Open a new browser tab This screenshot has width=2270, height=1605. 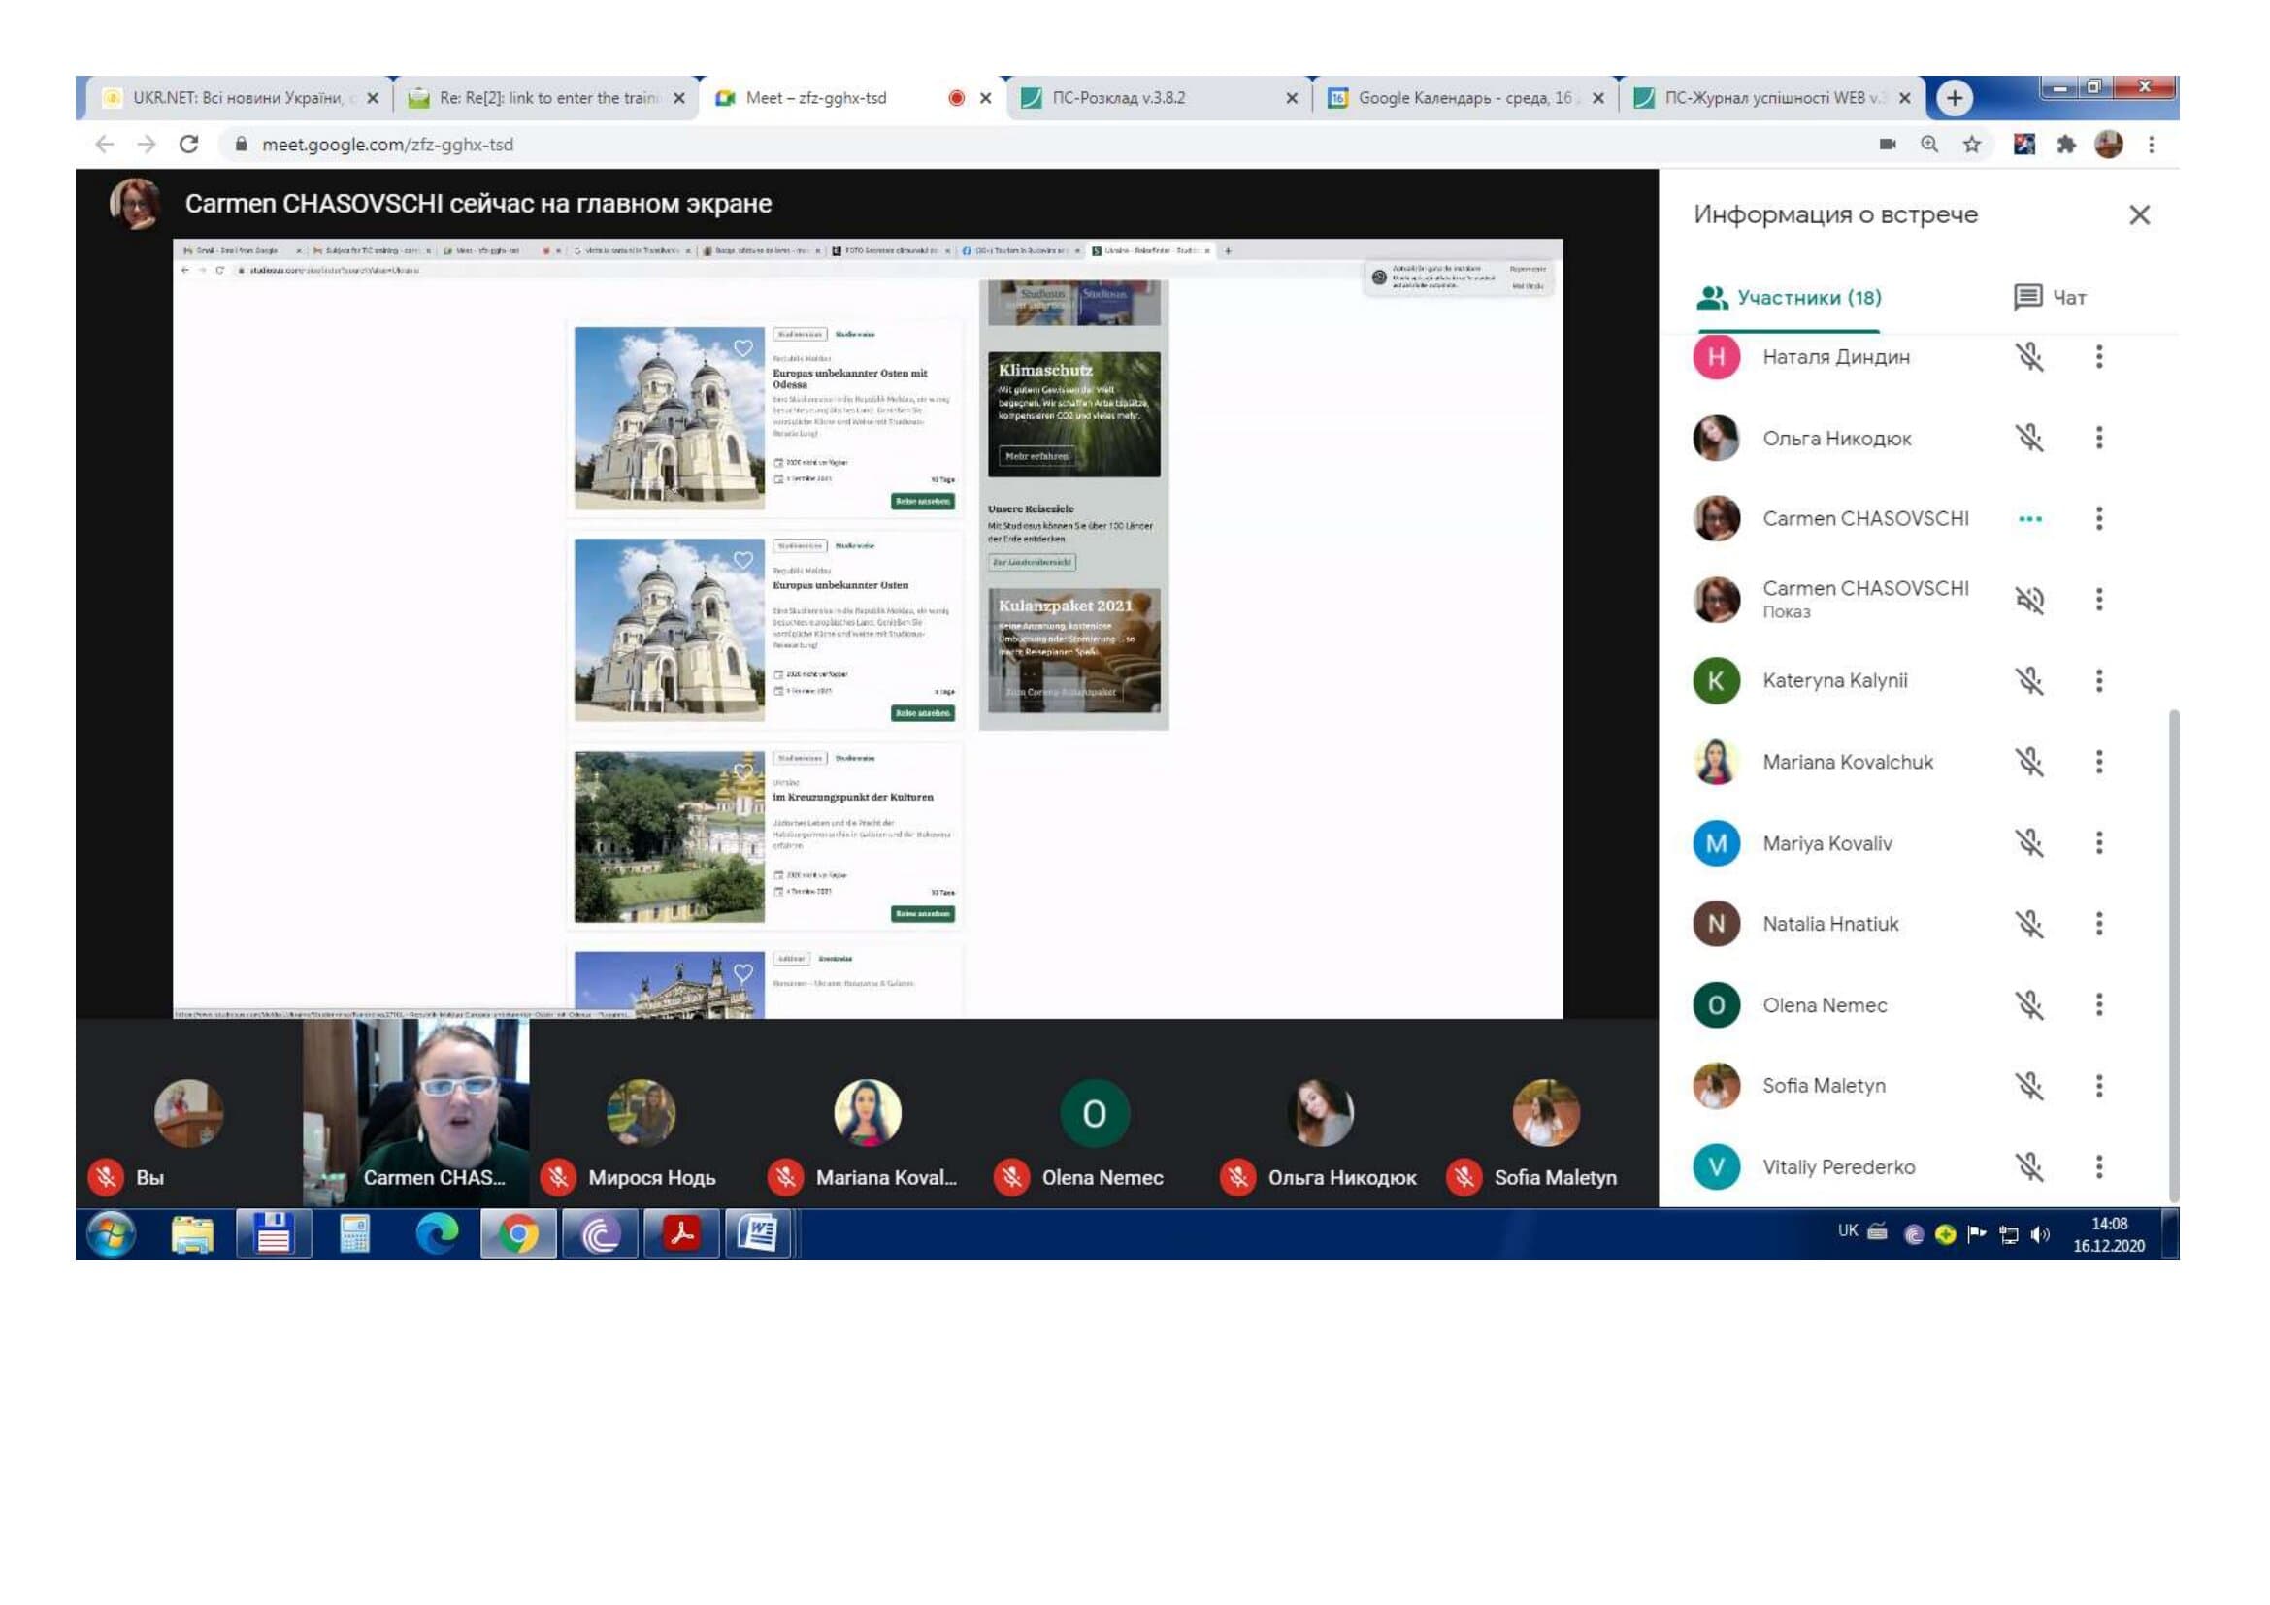pyautogui.click(x=1953, y=98)
